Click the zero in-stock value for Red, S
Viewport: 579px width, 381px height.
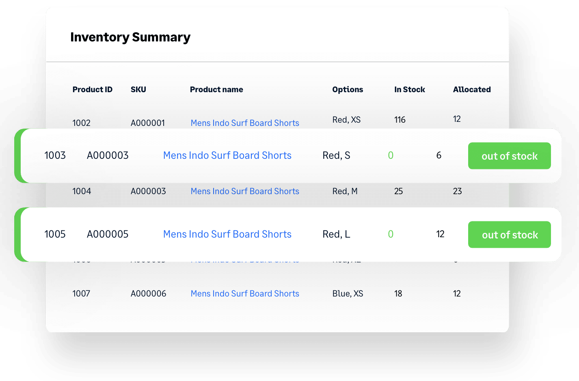pos(391,156)
